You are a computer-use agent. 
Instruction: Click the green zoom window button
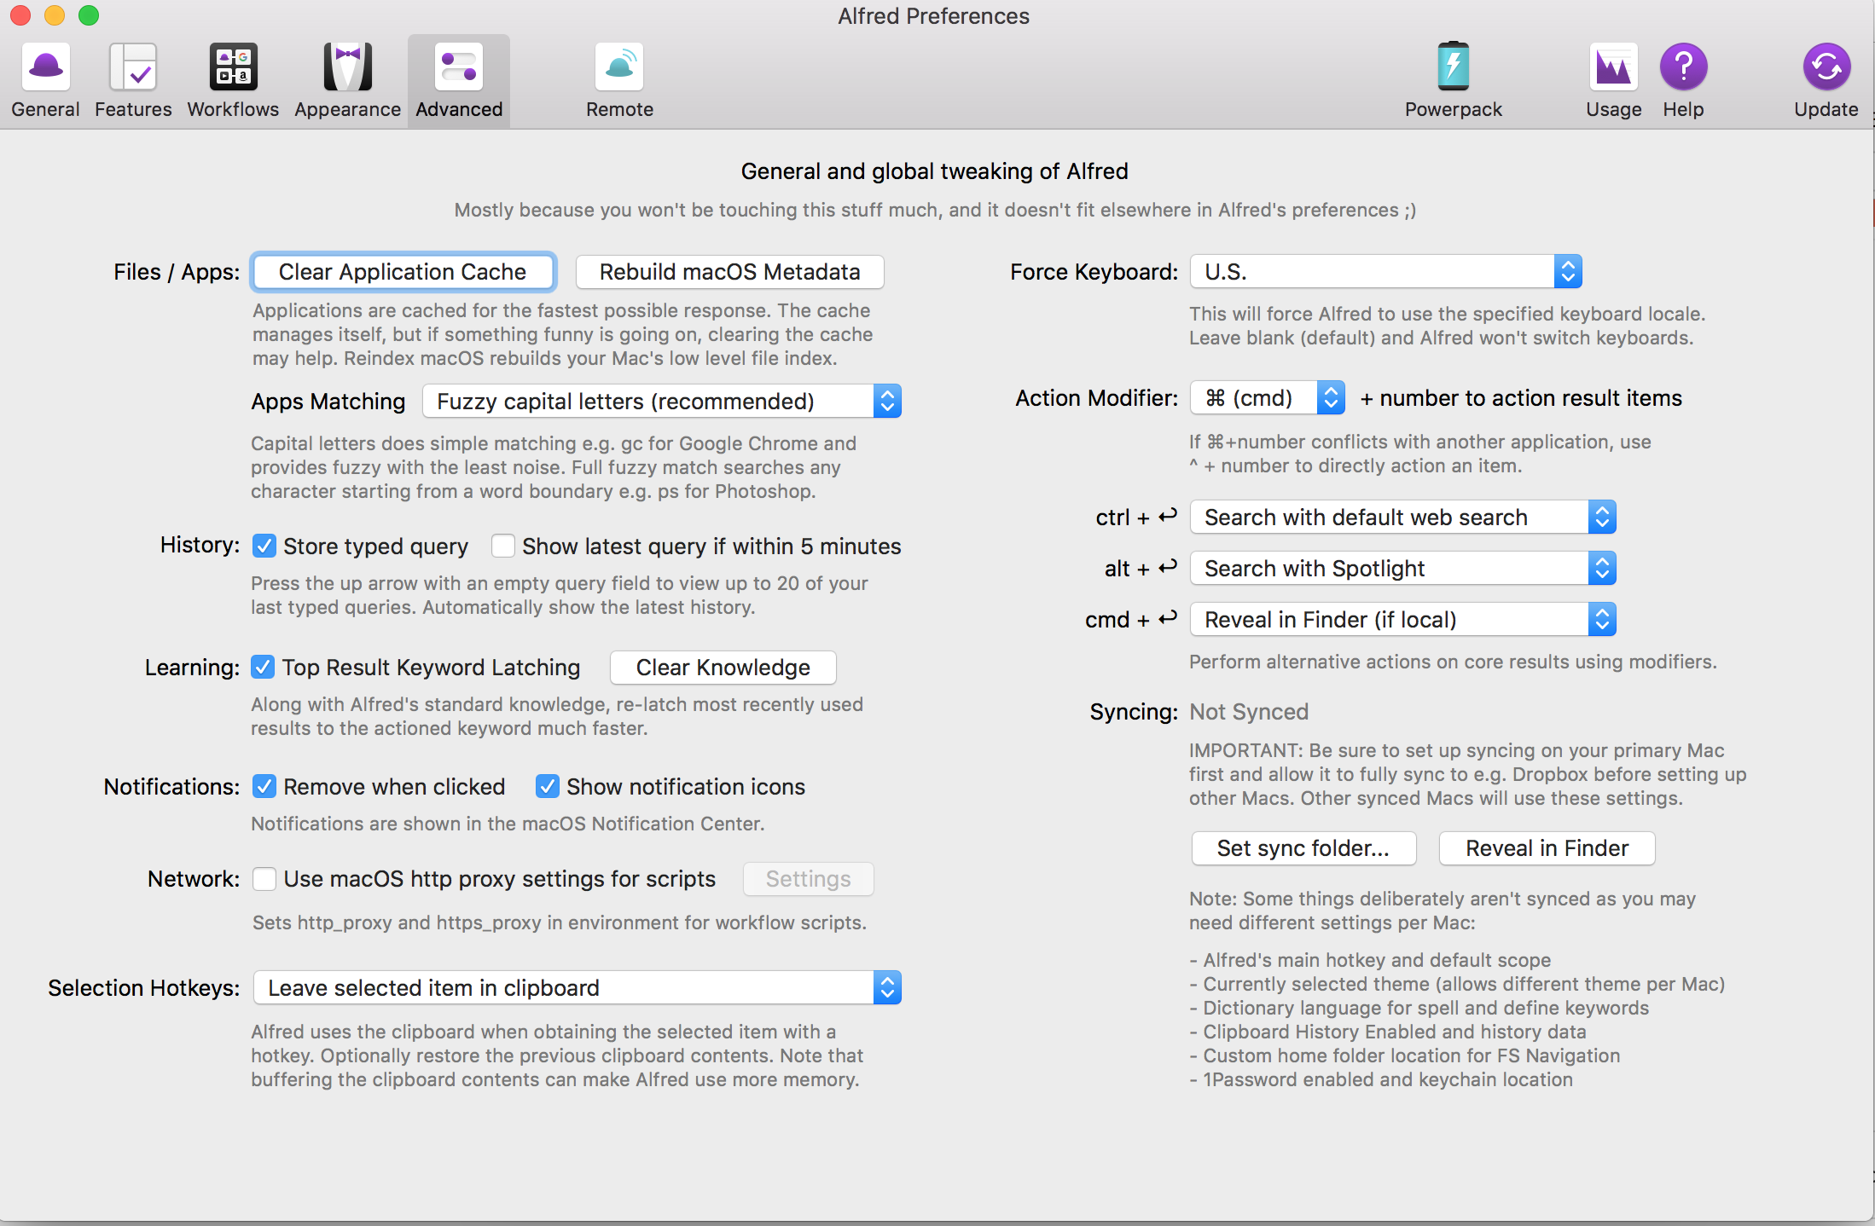coord(89,15)
